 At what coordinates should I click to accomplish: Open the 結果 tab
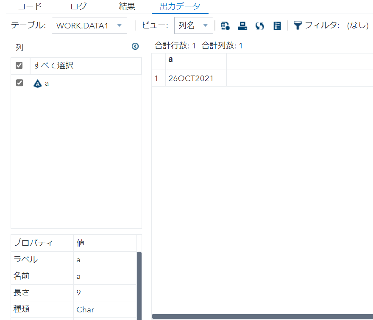click(127, 6)
